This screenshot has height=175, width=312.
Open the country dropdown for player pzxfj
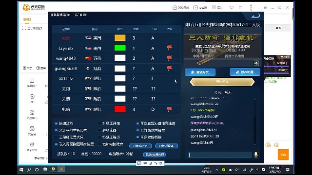tap(93, 38)
